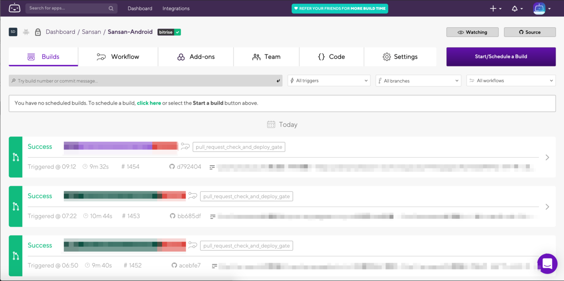Click Triggered @ 07:22 text

point(52,216)
